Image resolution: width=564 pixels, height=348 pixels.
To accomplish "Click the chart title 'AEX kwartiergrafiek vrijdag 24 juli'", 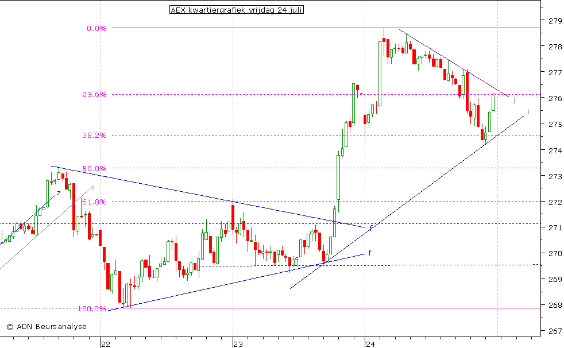I will (x=236, y=10).
